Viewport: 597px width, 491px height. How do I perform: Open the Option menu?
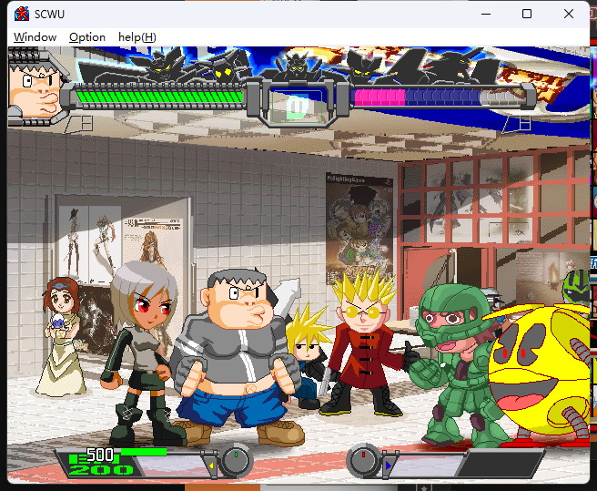pos(87,37)
